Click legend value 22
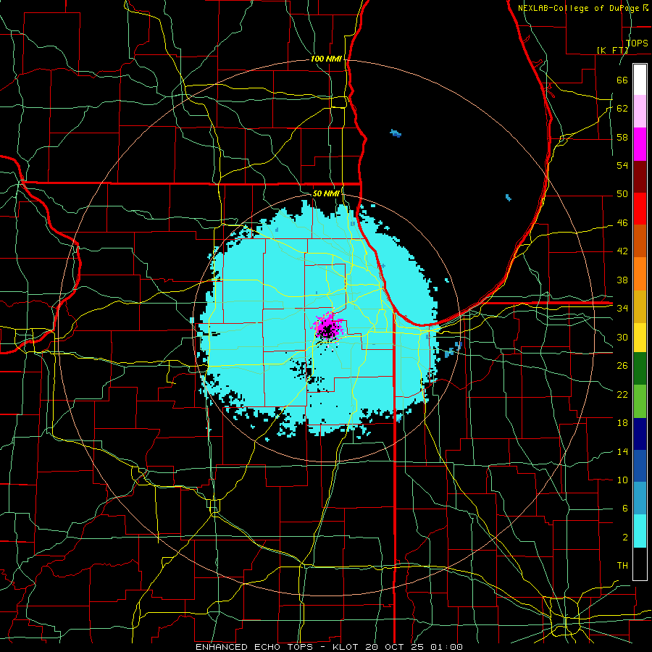 622,395
